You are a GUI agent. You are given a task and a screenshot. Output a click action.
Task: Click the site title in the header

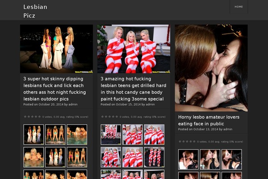[35, 11]
